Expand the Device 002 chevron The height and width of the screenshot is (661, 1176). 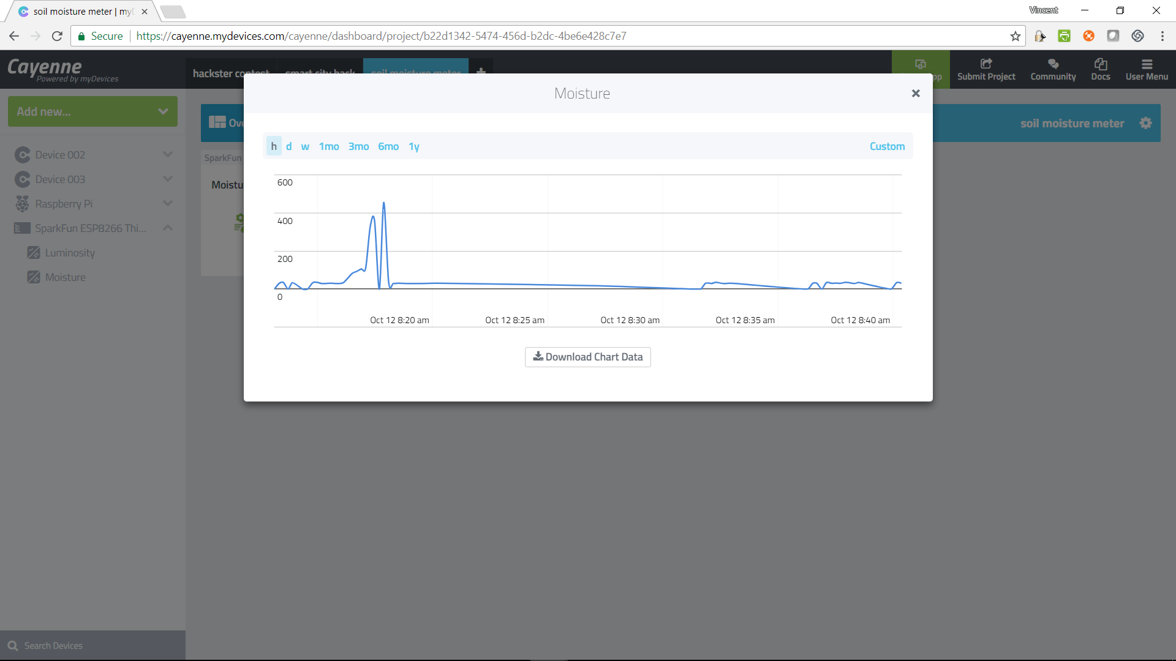coord(167,155)
